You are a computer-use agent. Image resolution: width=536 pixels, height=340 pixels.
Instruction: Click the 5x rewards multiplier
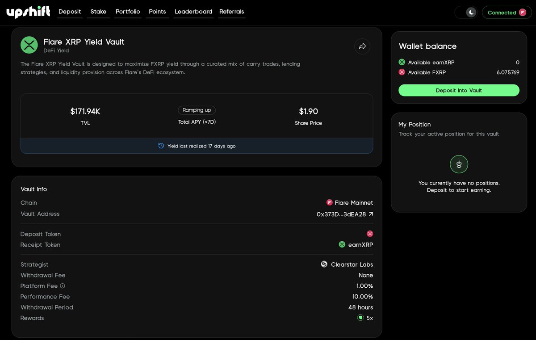point(370,318)
